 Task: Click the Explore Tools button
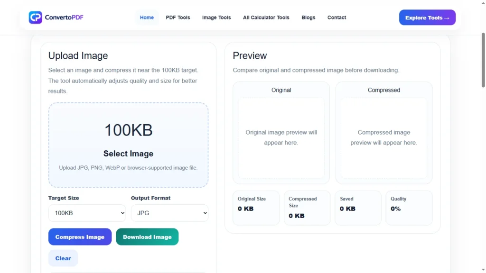point(427,18)
